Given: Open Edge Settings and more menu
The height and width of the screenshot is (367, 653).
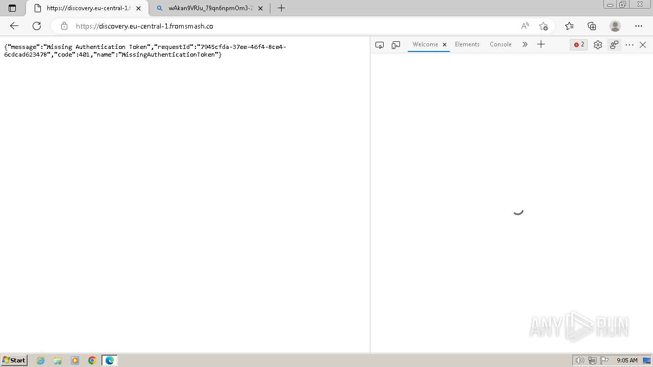Looking at the screenshot, I should (639, 26).
